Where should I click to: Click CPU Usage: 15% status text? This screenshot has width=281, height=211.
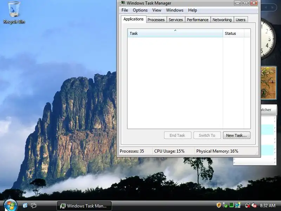pyautogui.click(x=169, y=151)
